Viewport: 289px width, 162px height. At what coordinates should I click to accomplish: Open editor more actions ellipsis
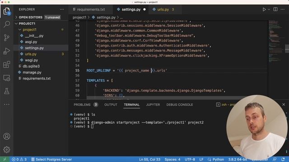[x=283, y=9]
